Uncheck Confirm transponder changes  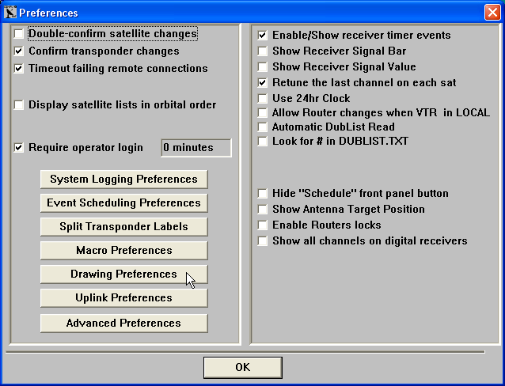19,51
